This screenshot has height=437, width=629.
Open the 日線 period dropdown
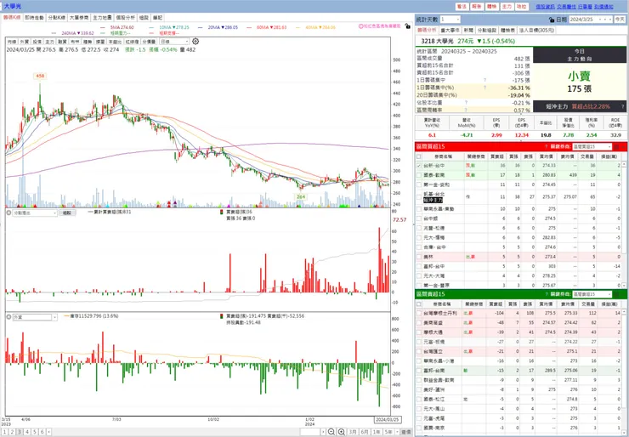174,42
